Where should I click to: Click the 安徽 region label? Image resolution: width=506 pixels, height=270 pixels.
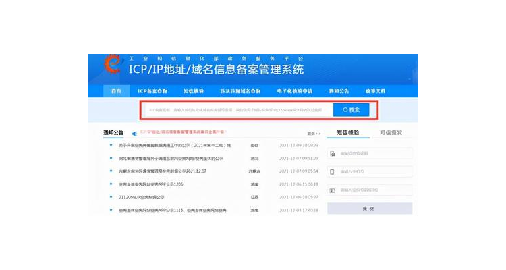tap(254, 146)
